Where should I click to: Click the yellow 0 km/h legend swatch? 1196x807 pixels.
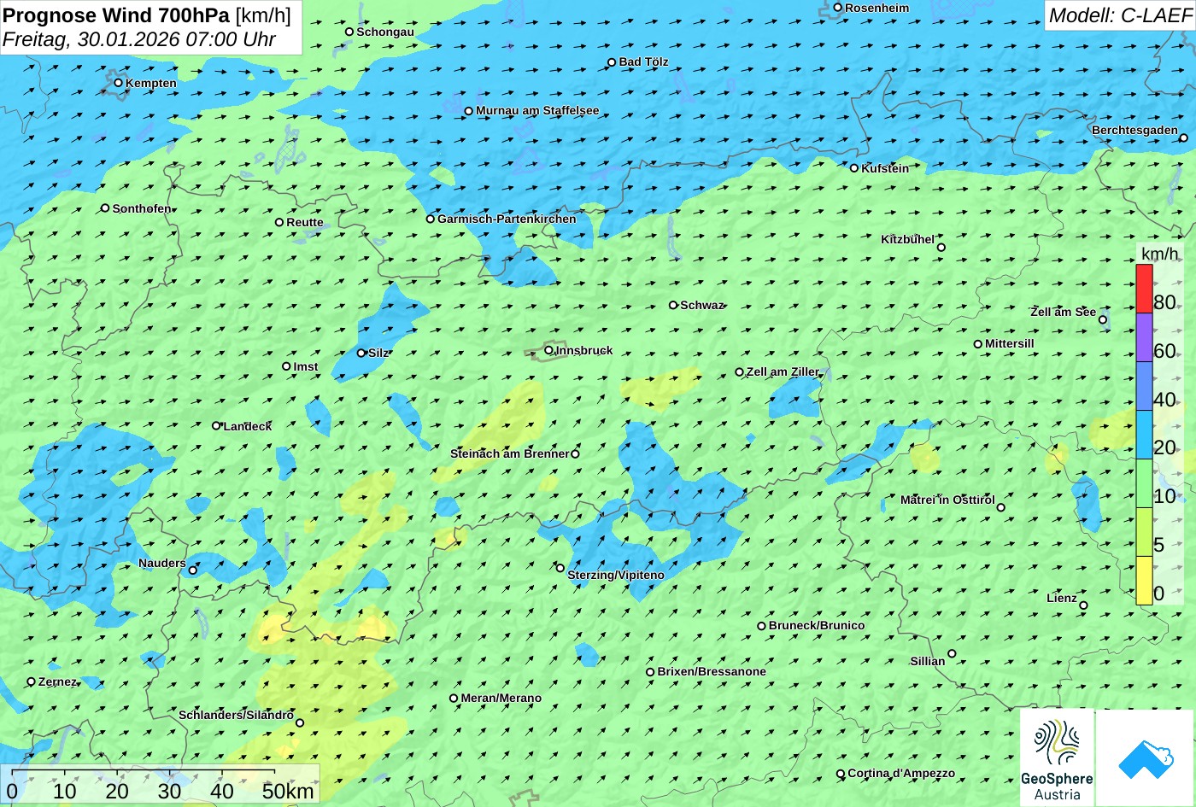click(1144, 581)
